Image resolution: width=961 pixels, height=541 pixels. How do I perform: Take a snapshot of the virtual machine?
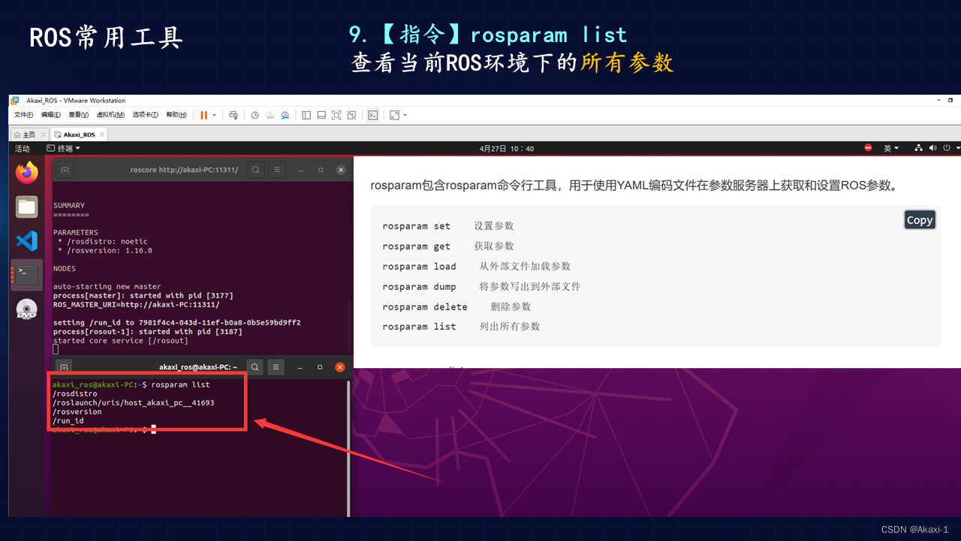(x=254, y=115)
